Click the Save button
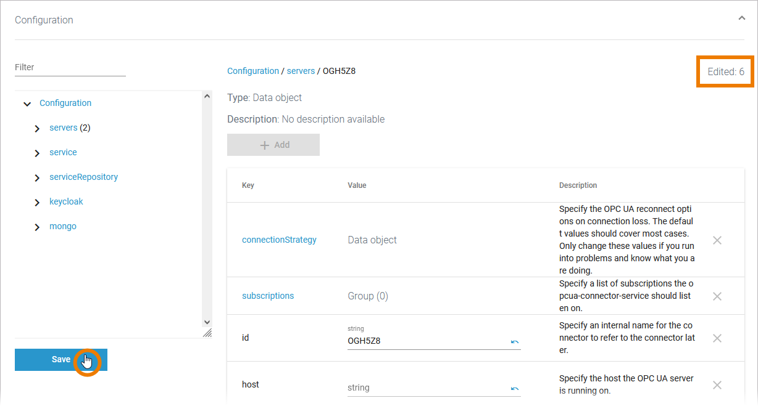This screenshot has height=406, width=758. pos(60,360)
